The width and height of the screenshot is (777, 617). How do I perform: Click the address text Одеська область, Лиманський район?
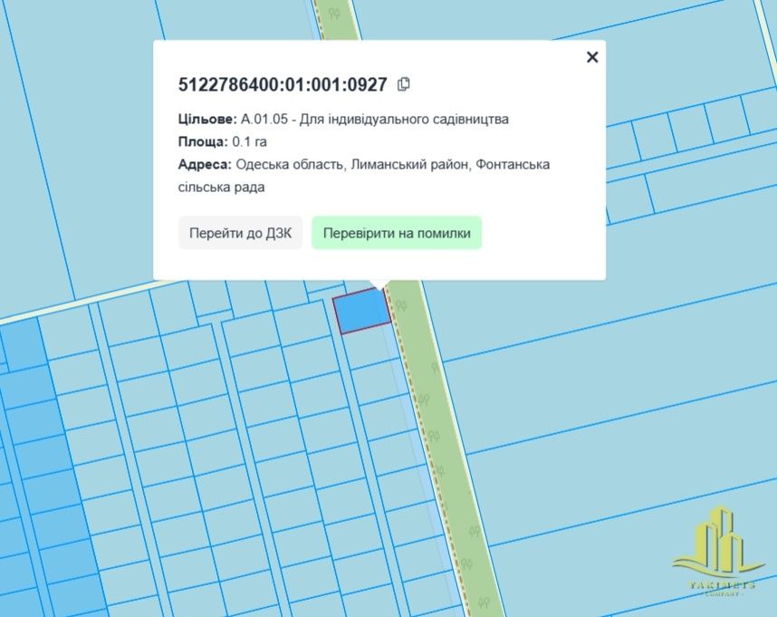[352, 164]
